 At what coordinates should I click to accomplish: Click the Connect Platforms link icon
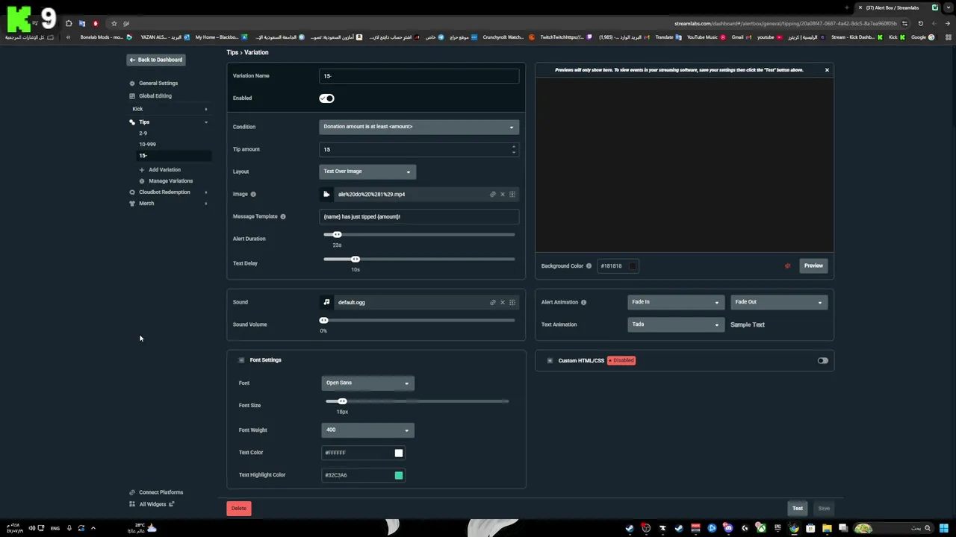132,492
